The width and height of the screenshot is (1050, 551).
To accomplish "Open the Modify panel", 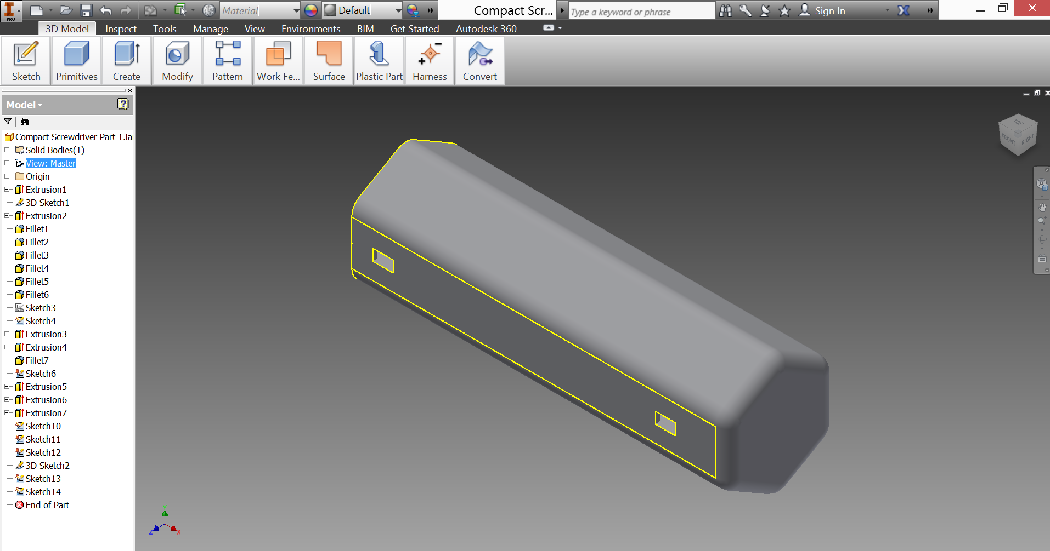I will tap(177, 61).
